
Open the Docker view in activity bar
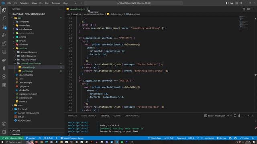coord(4,60)
